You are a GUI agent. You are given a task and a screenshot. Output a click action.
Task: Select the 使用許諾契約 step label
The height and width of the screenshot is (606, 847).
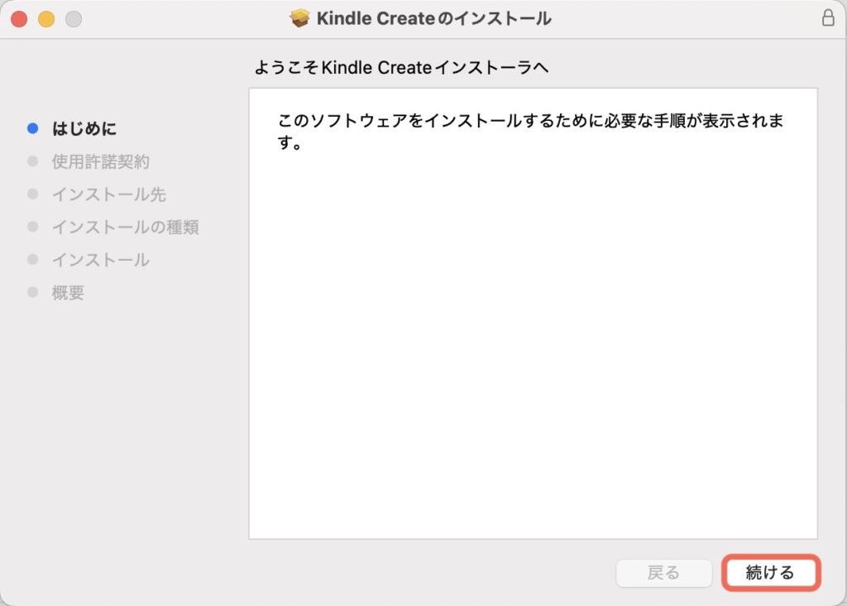[100, 161]
